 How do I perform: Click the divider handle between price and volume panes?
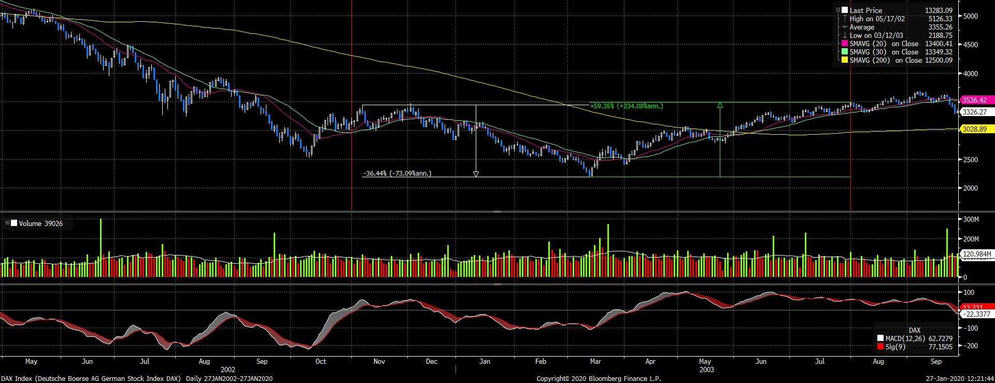[497, 212]
